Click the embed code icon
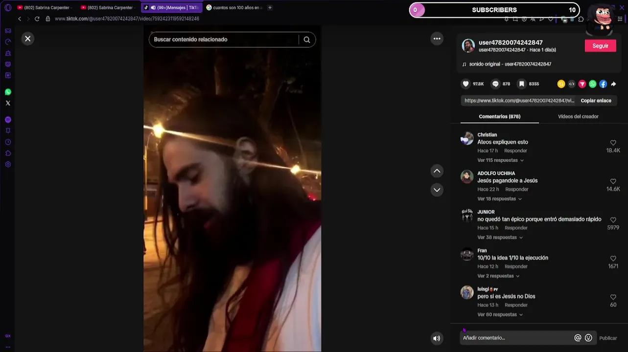This screenshot has width=628, height=352. [x=572, y=84]
